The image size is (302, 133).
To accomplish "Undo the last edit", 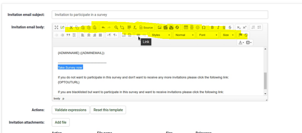I will click(x=103, y=27).
